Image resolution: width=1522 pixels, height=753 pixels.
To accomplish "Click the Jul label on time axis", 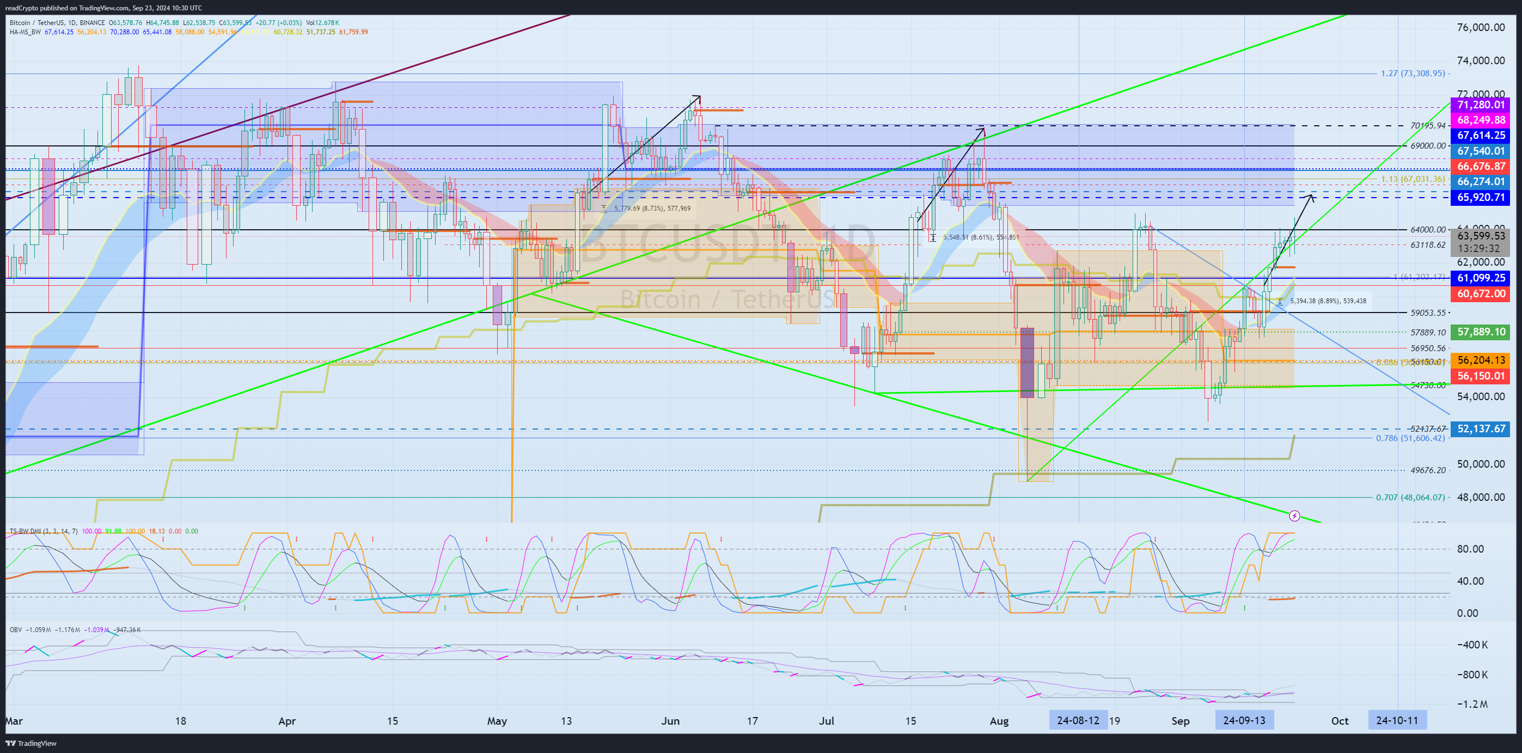I will pyautogui.click(x=827, y=721).
